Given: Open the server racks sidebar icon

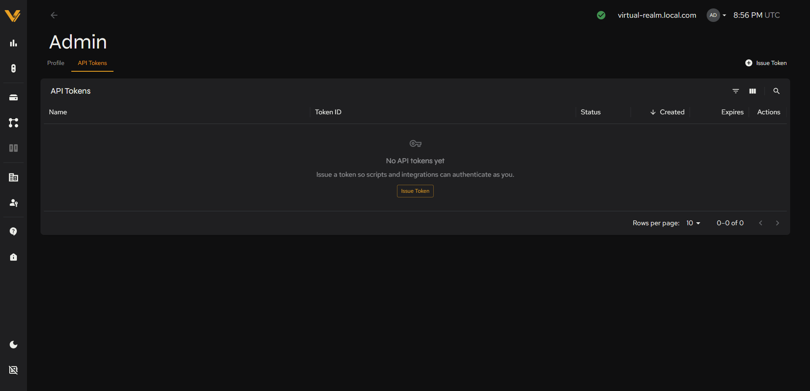Looking at the screenshot, I should click(13, 148).
